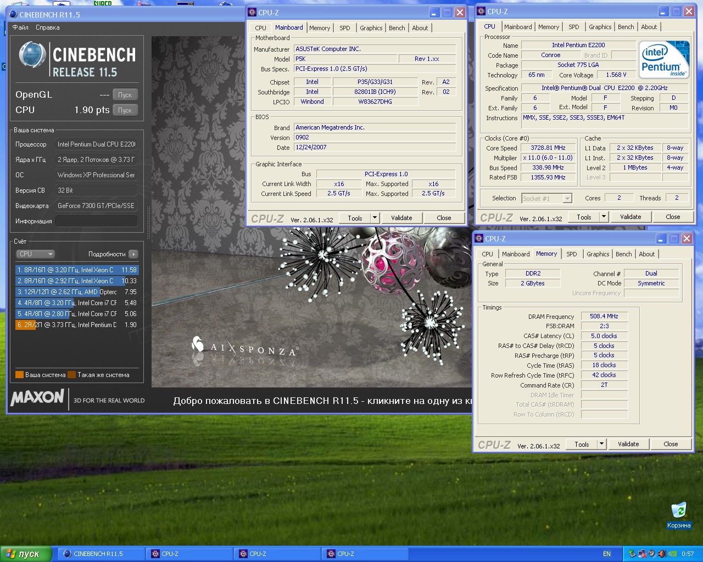The image size is (703, 562).
Task: Select ranking row 3 AMD Opteron 7.95
Action: pos(77,292)
